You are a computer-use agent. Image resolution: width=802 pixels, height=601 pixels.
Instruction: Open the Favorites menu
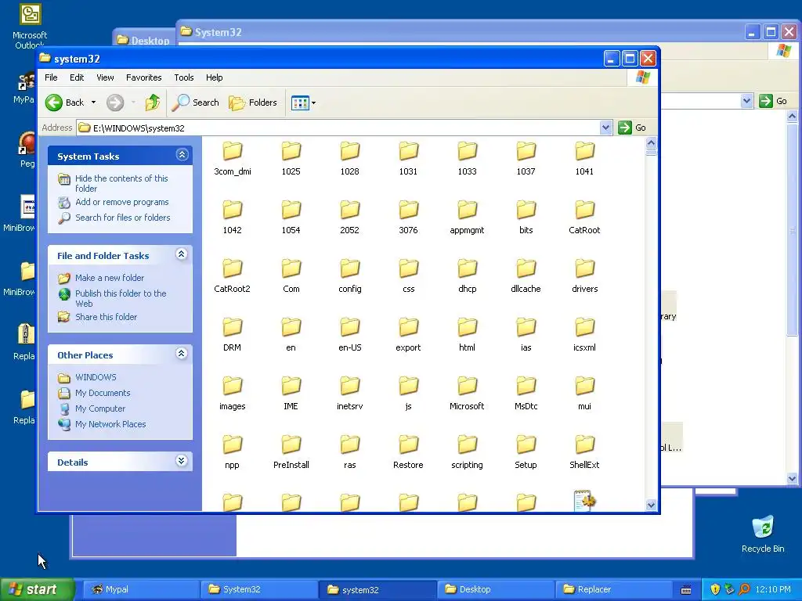pyautogui.click(x=144, y=77)
